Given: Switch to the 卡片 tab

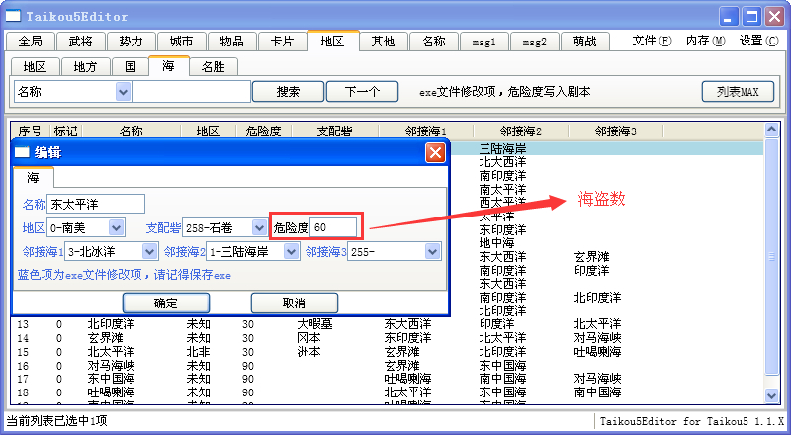Looking at the screenshot, I should pos(283,42).
